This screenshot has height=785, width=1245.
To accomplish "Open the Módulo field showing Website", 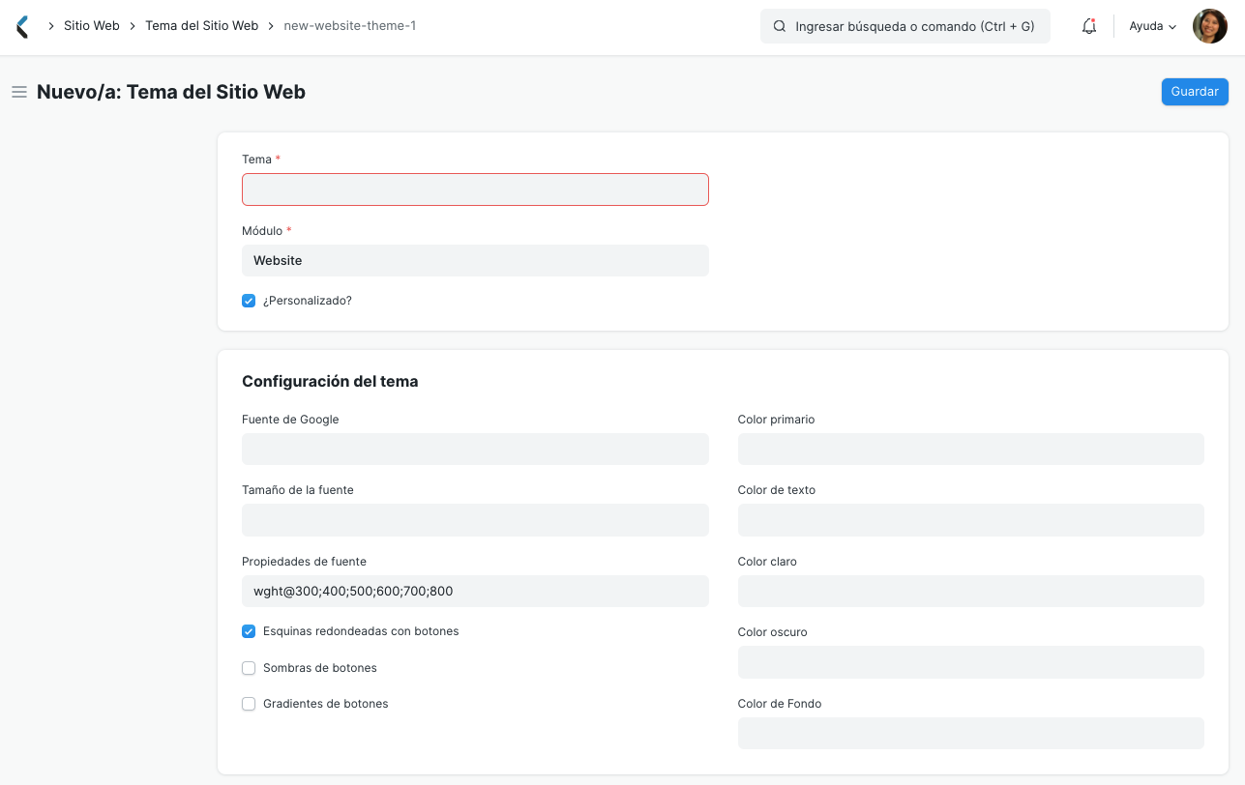I will tap(475, 261).
